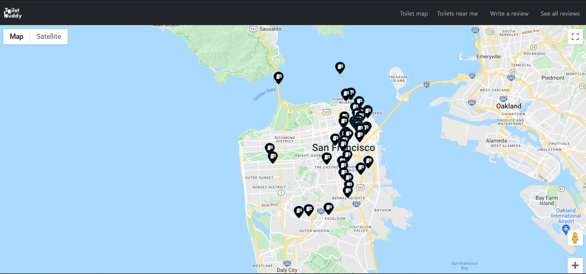Viewport: 586px width, 274px height.
Task: Click Oakland International Airport plane icon
Action: pyautogui.click(x=566, y=229)
